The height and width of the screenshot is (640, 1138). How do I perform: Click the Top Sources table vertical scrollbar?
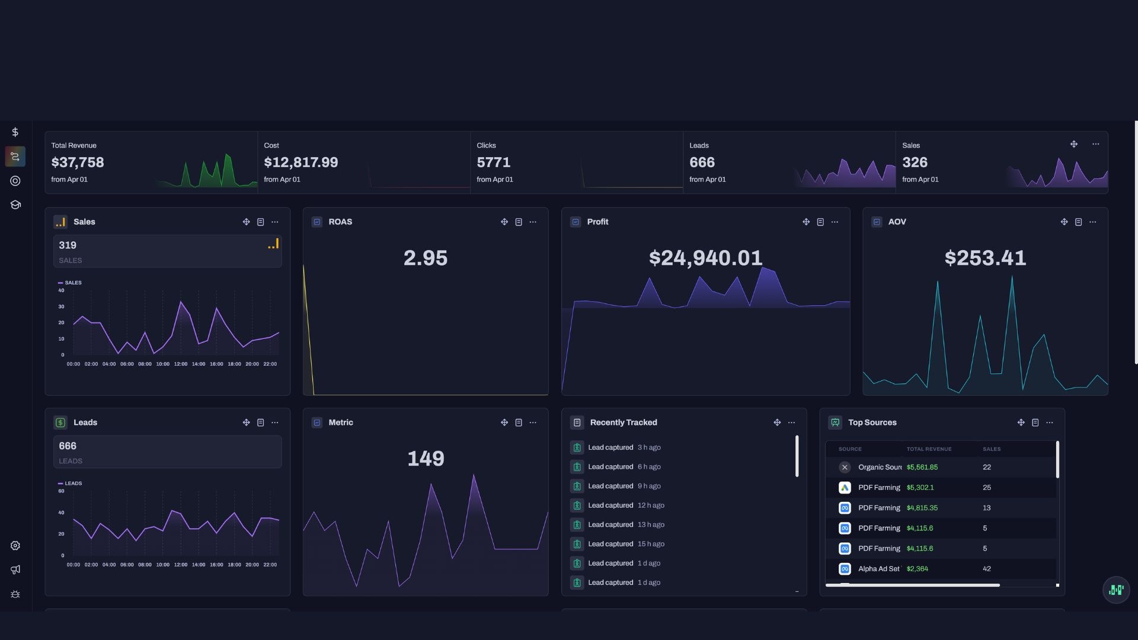[1057, 460]
